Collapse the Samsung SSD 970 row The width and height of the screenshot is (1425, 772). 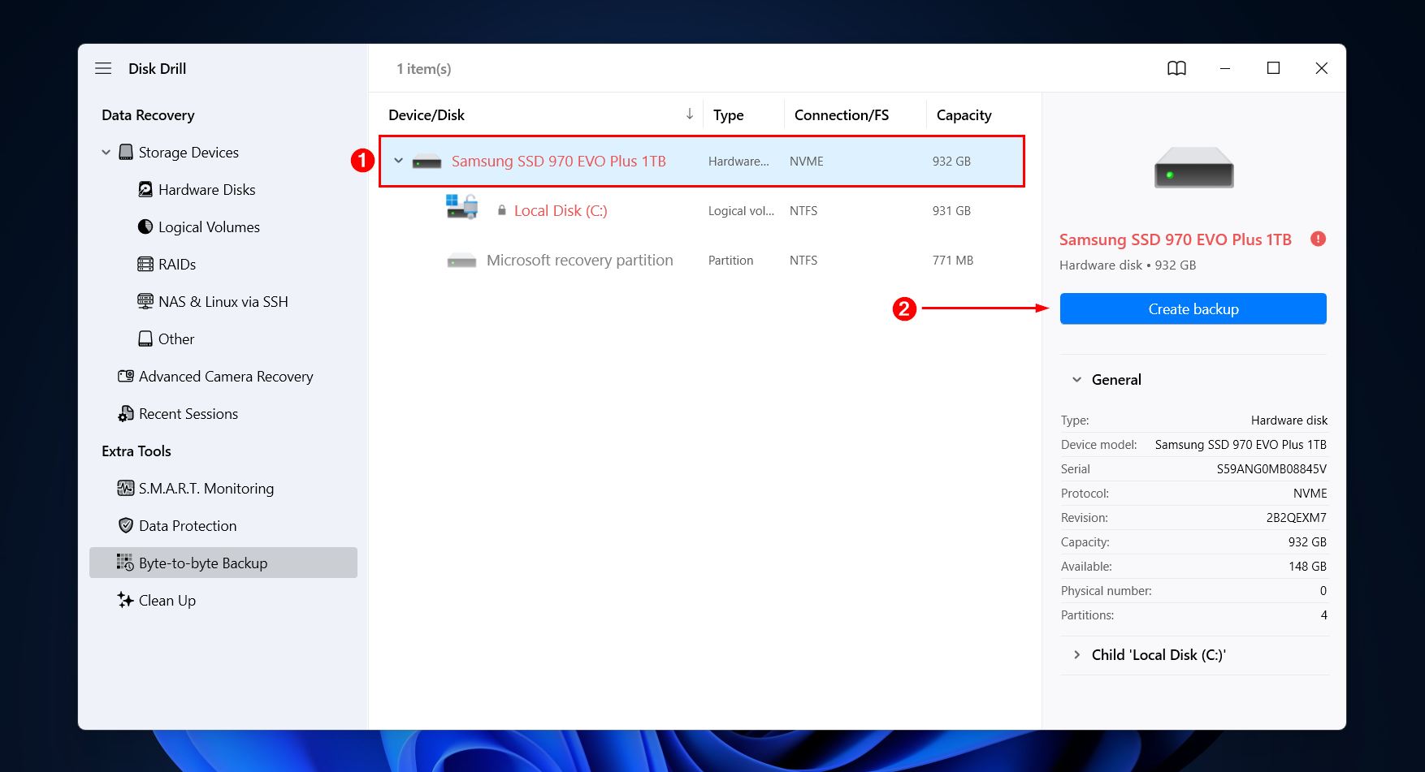click(399, 161)
